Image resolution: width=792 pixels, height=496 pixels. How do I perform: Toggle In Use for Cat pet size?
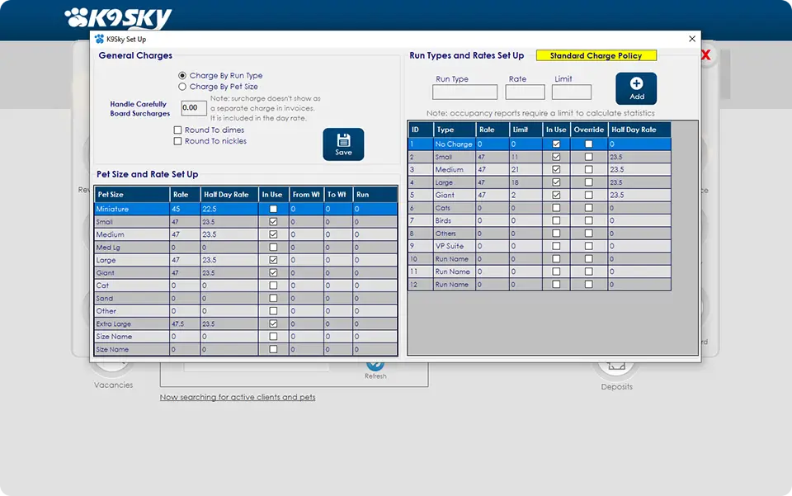click(x=273, y=286)
